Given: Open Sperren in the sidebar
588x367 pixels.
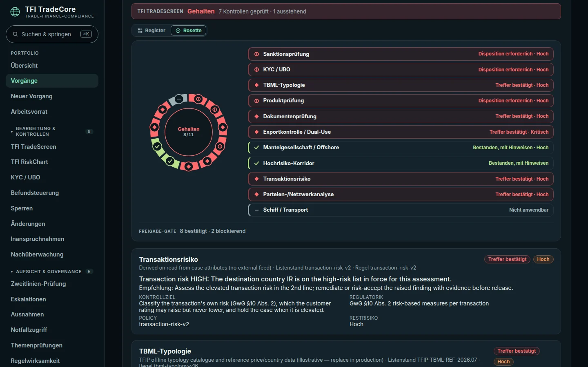Looking at the screenshot, I should (x=52, y=208).
